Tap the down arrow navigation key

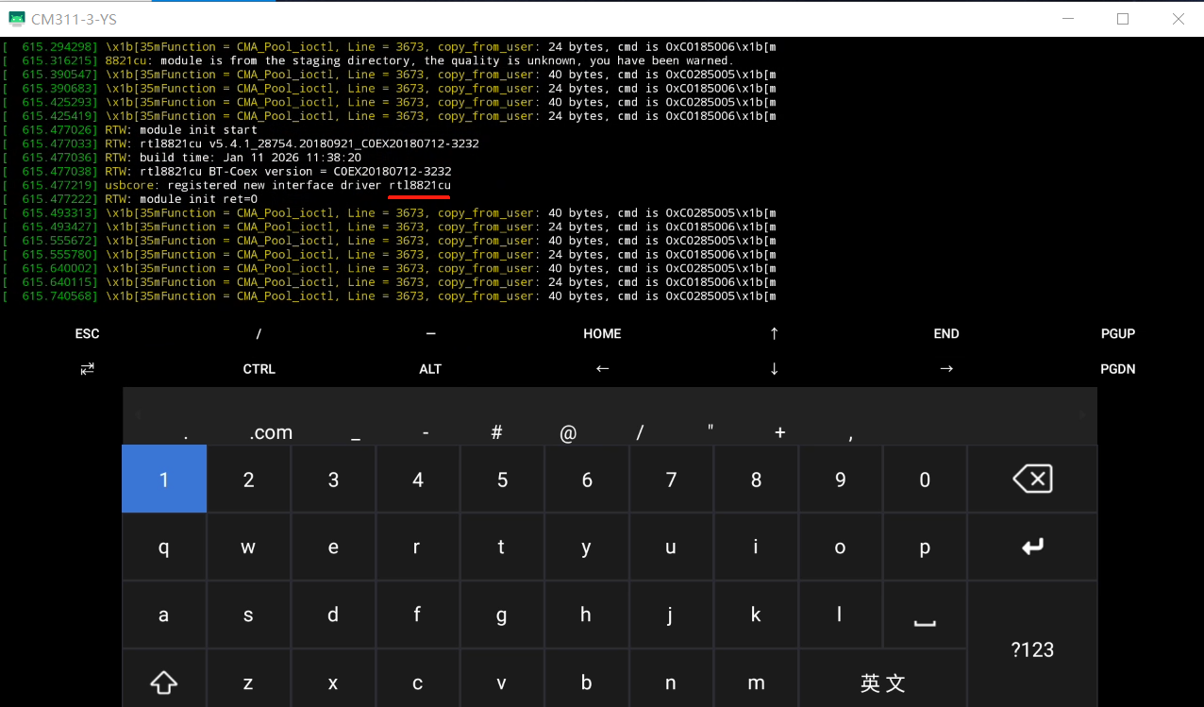point(774,369)
